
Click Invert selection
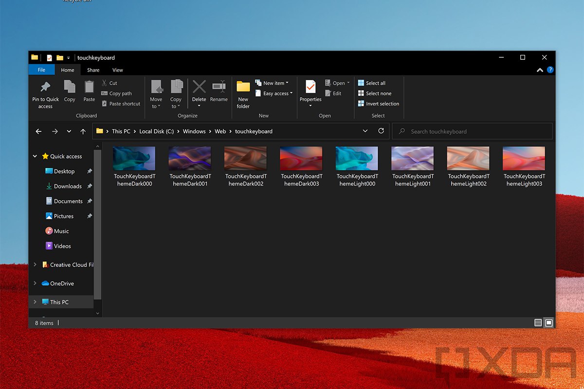[x=379, y=104]
